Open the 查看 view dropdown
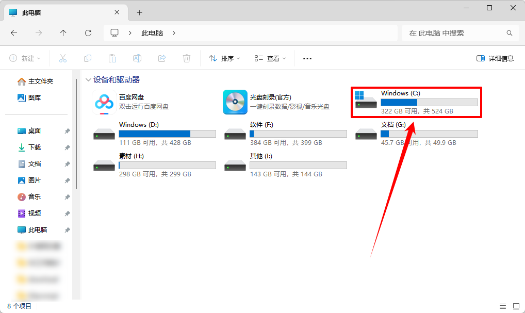525x313 pixels. [x=270, y=59]
